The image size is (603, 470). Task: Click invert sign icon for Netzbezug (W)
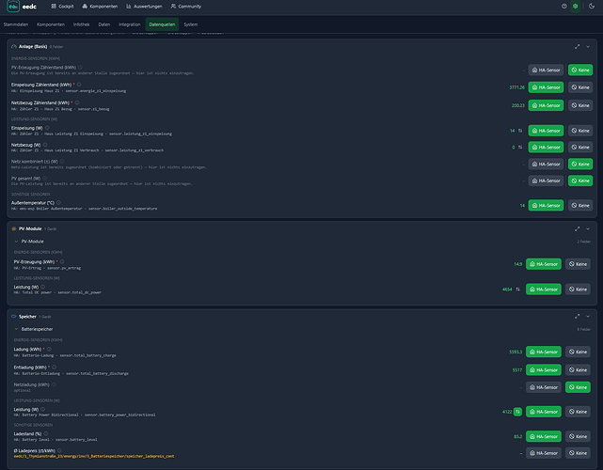click(520, 148)
